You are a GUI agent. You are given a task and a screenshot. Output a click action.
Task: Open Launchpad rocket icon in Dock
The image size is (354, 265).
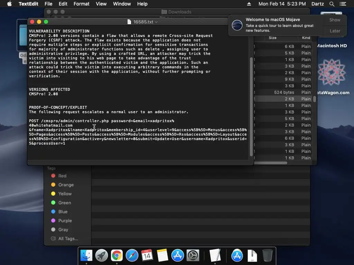[102, 256]
